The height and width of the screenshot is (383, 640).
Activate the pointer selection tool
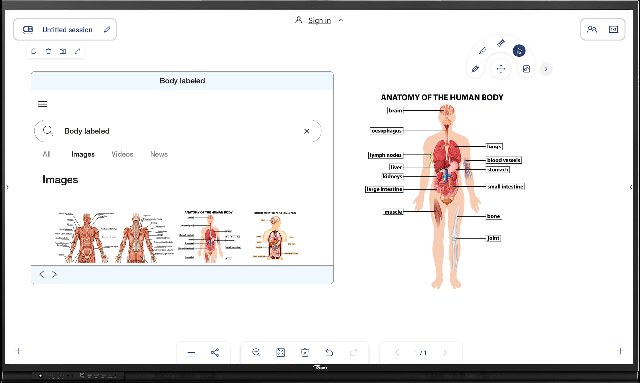[519, 51]
